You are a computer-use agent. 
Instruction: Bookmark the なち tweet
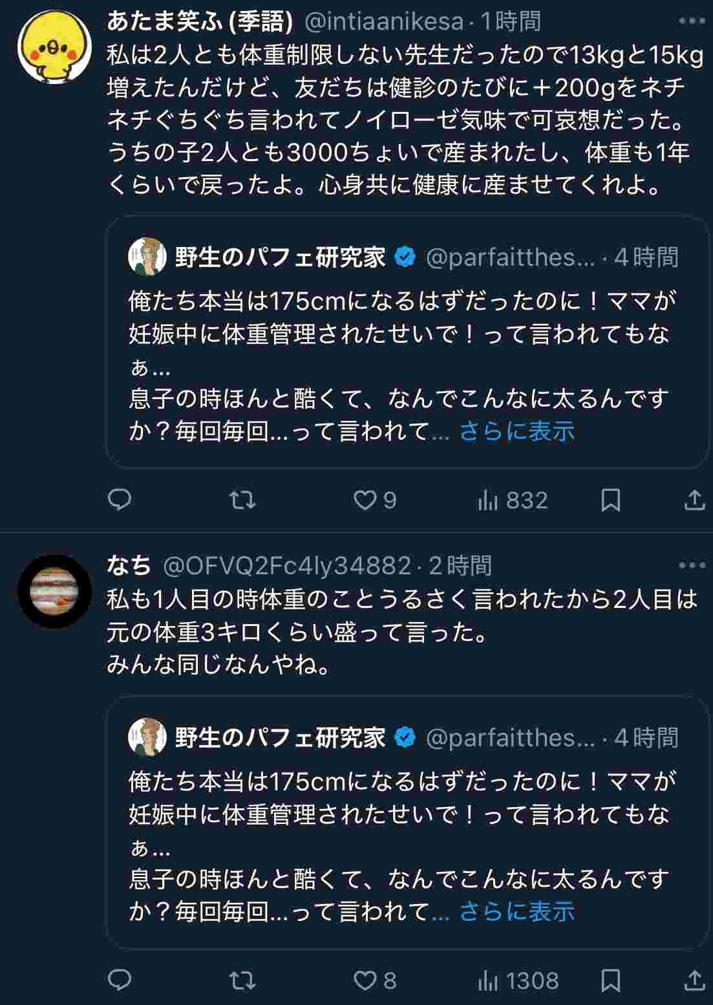(x=611, y=980)
